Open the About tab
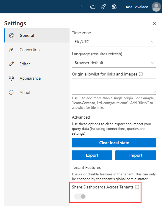This screenshot has height=206, width=162. tap(37, 92)
